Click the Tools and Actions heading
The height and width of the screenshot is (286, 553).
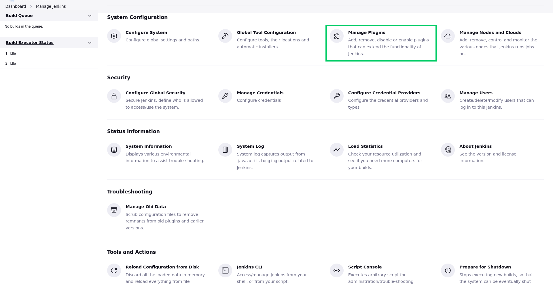tap(131, 252)
